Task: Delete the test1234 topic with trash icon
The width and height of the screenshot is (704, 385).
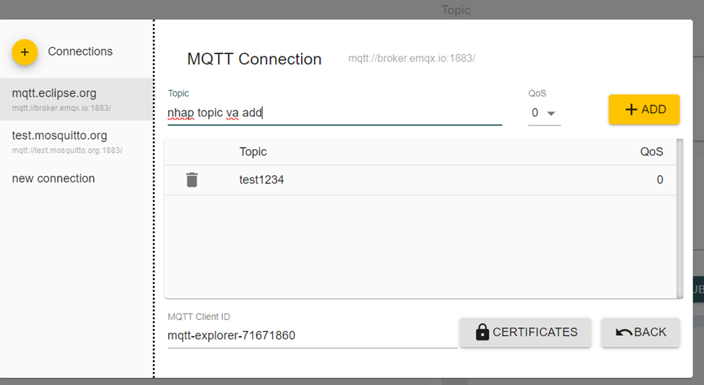Action: point(191,180)
